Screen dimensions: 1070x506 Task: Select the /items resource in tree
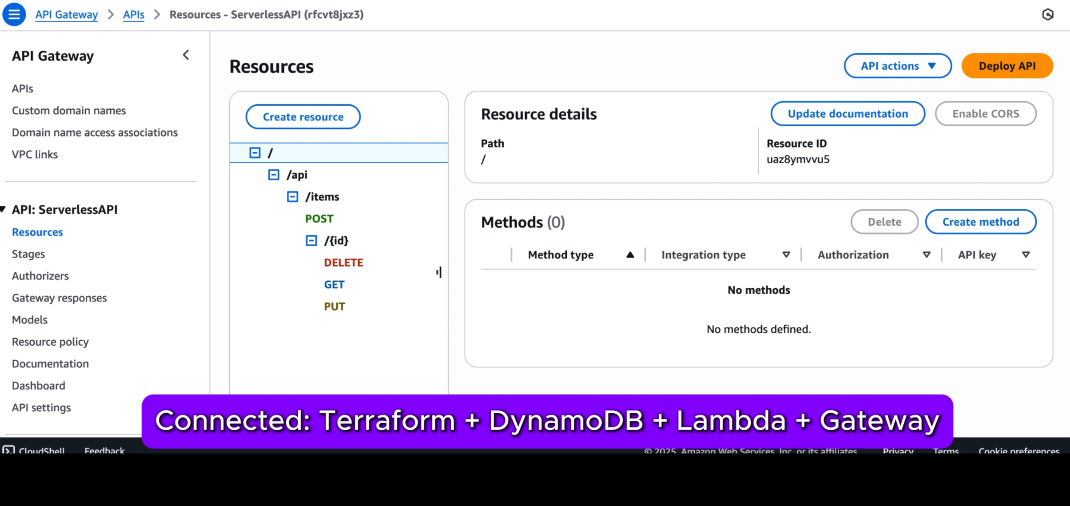click(322, 197)
